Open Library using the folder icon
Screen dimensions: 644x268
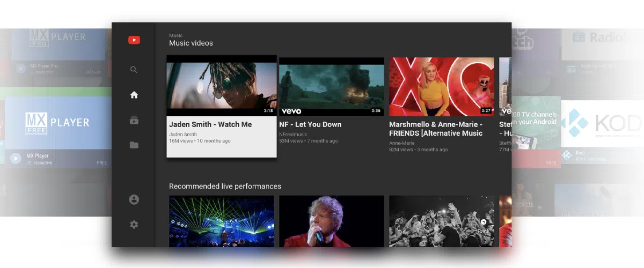click(134, 145)
